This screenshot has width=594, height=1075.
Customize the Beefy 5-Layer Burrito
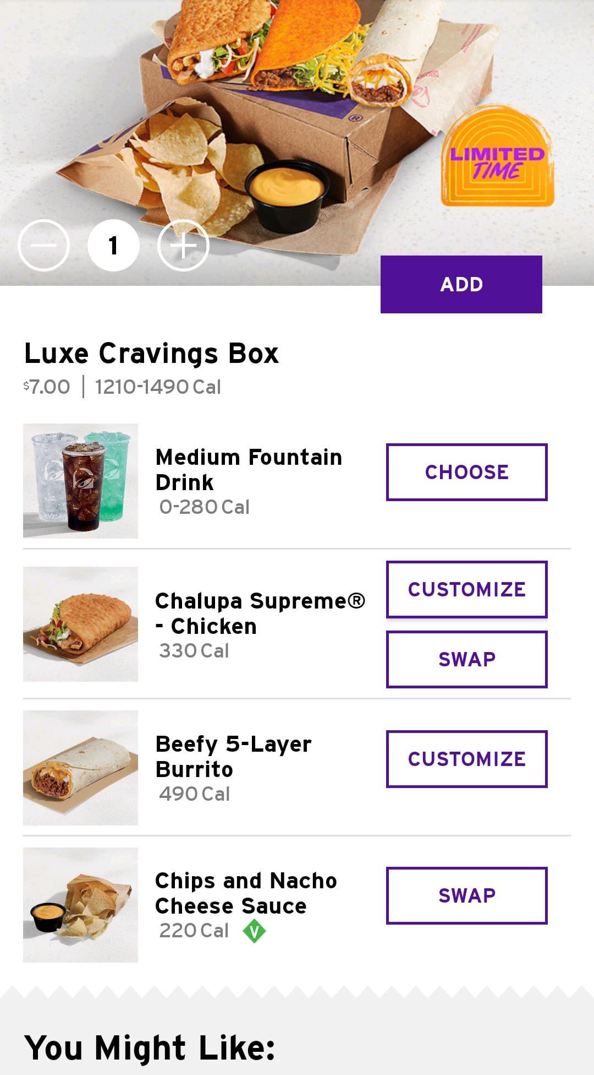pyautogui.click(x=466, y=759)
